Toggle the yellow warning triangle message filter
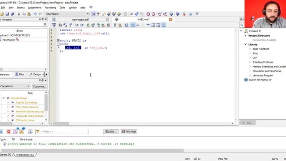This screenshot has width=286, height=161. pos(22,131)
